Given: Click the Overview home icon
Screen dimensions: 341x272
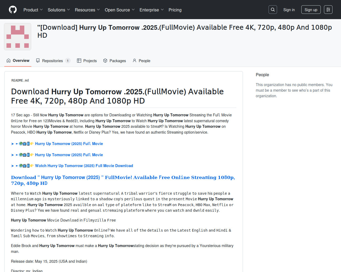Looking at the screenshot, I should click(9, 61).
